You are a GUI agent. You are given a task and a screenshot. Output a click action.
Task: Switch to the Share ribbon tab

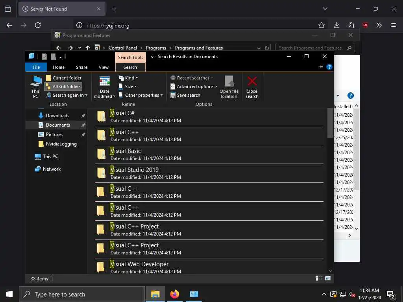tap(81, 67)
